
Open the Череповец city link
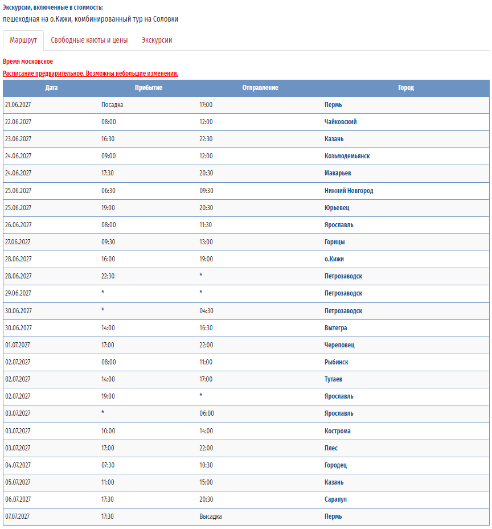pos(339,345)
